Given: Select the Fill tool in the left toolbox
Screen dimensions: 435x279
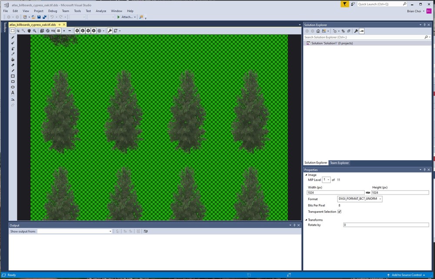Looking at the screenshot, I should pyautogui.click(x=13, y=60).
